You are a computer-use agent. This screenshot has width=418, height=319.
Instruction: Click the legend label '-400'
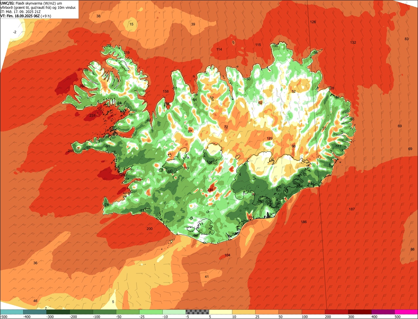(27, 316)
